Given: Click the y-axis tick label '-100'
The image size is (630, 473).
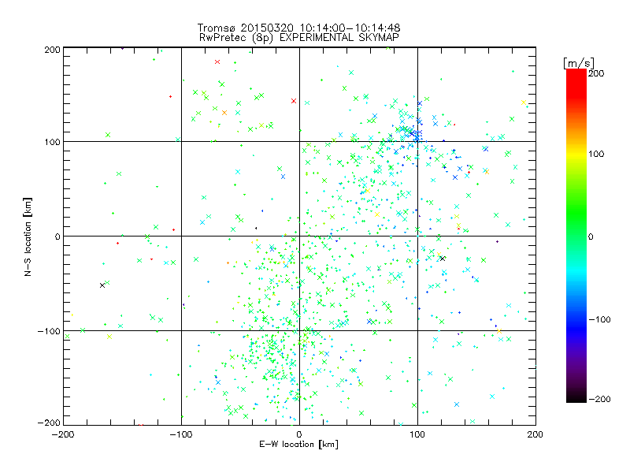Looking at the screenshot, I should click(x=49, y=331).
